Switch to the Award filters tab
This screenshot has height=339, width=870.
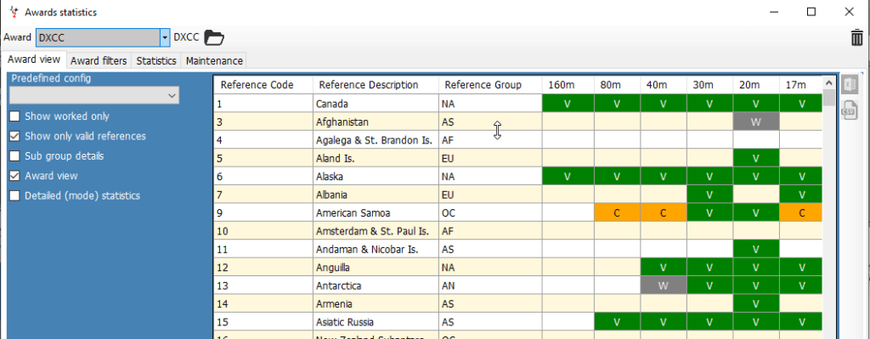[x=99, y=60]
